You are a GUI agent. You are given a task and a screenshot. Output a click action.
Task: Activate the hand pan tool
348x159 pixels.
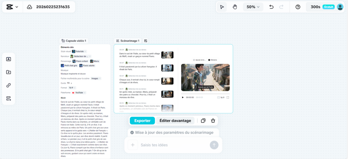tap(234, 7)
